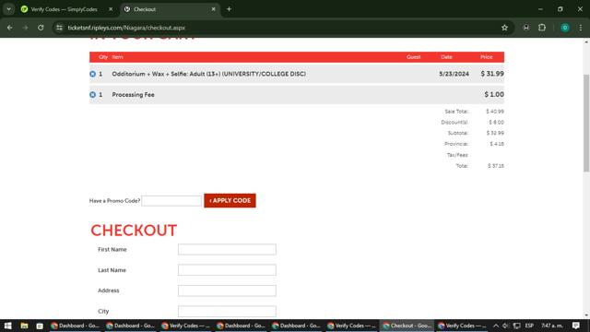This screenshot has width=590, height=332.
Task: Click the 5/23/2024 date cell
Action: click(454, 74)
